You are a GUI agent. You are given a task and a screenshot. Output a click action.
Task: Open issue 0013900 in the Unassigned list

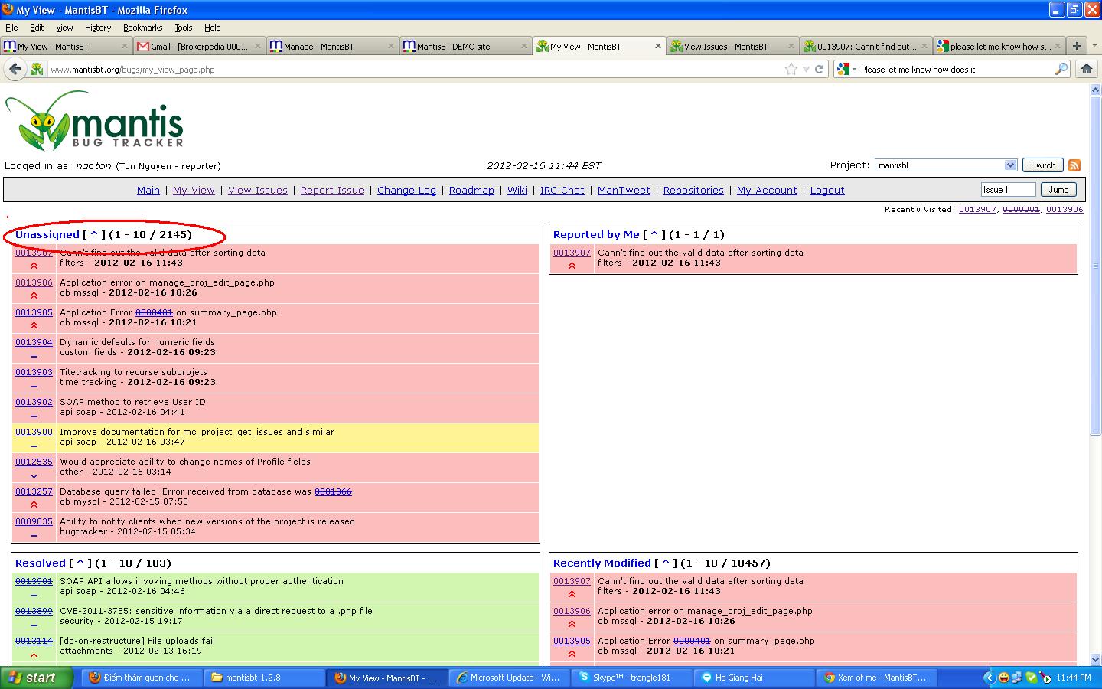[34, 432]
